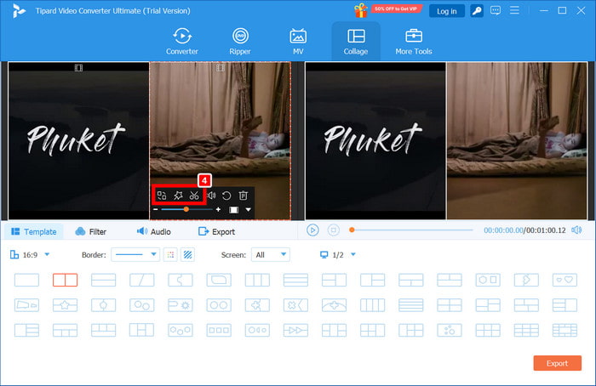Open More Tools
This screenshot has width=596, height=386.
pyautogui.click(x=414, y=42)
